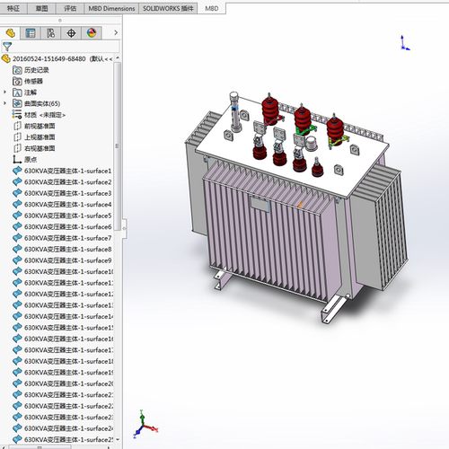Select surface3 imported surface icon
This screenshot has height=449, width=449.
pyautogui.click(x=17, y=193)
